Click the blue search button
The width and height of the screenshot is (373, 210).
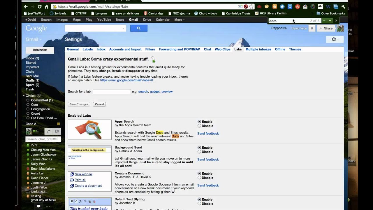(x=139, y=28)
